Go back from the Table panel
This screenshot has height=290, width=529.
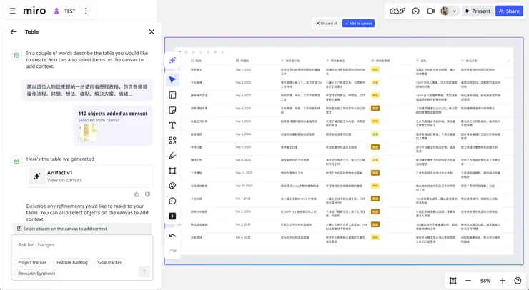pos(14,31)
